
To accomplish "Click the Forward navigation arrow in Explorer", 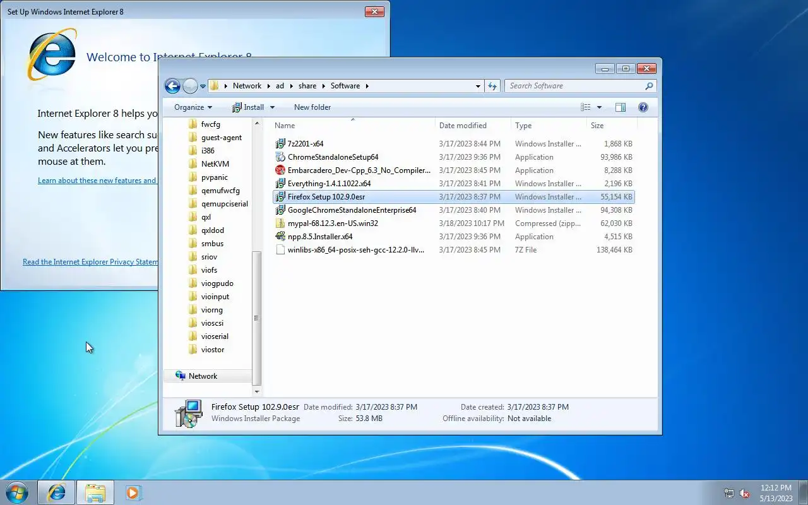I will [x=190, y=86].
